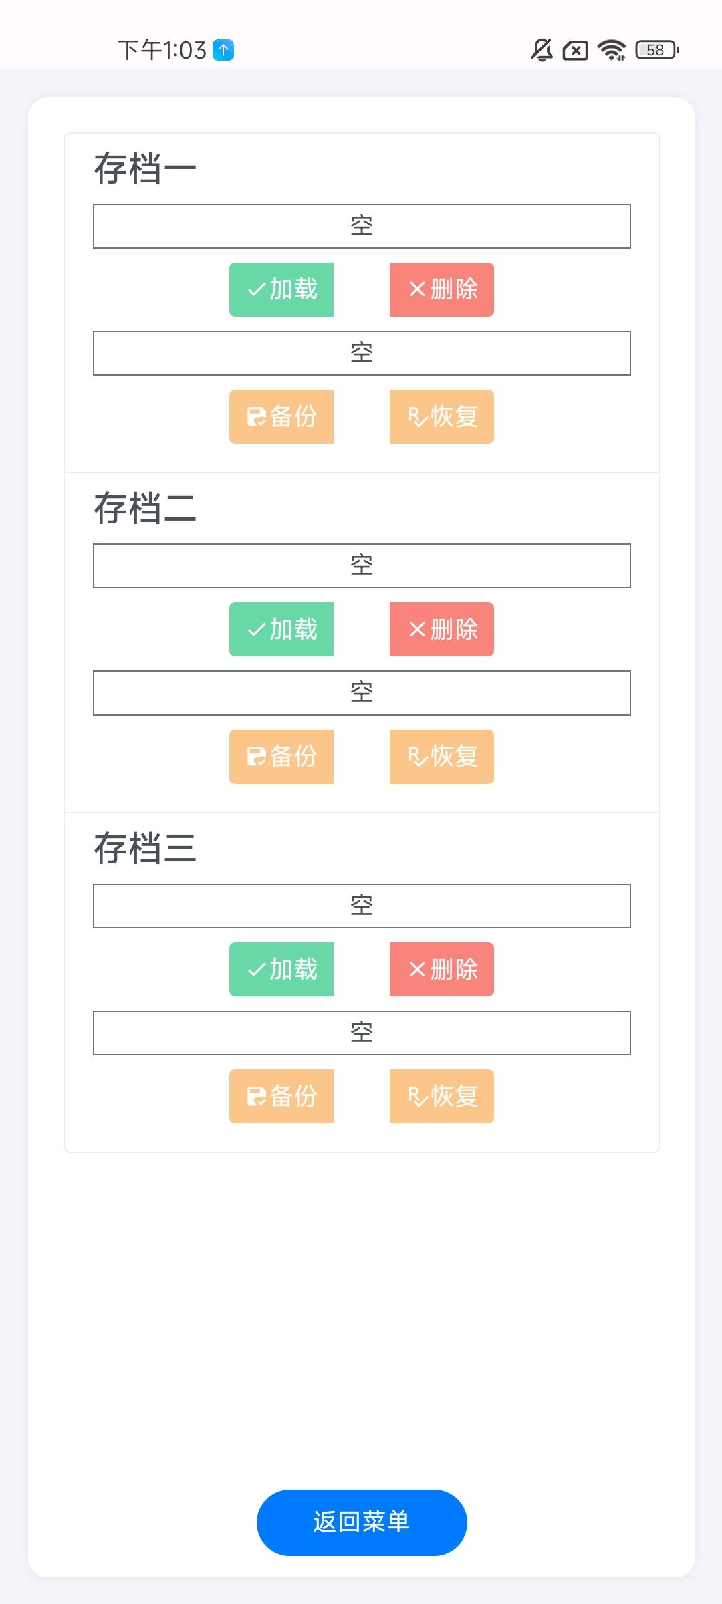Load save slot one (存档一)
Screen dimensions: 722x1604
(281, 289)
